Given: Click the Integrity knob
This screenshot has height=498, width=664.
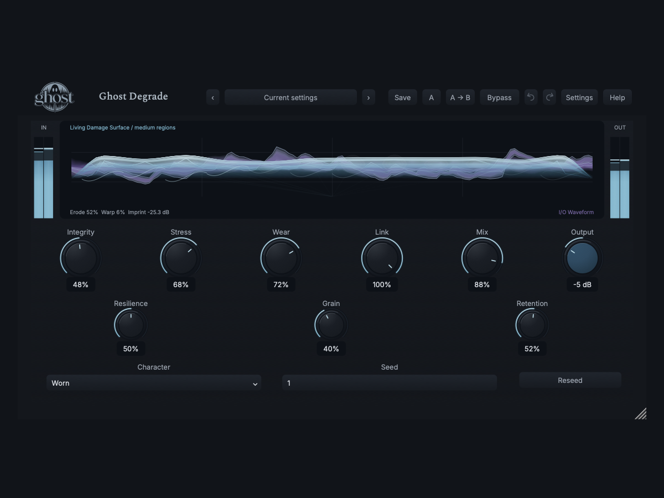Looking at the screenshot, I should [81, 258].
